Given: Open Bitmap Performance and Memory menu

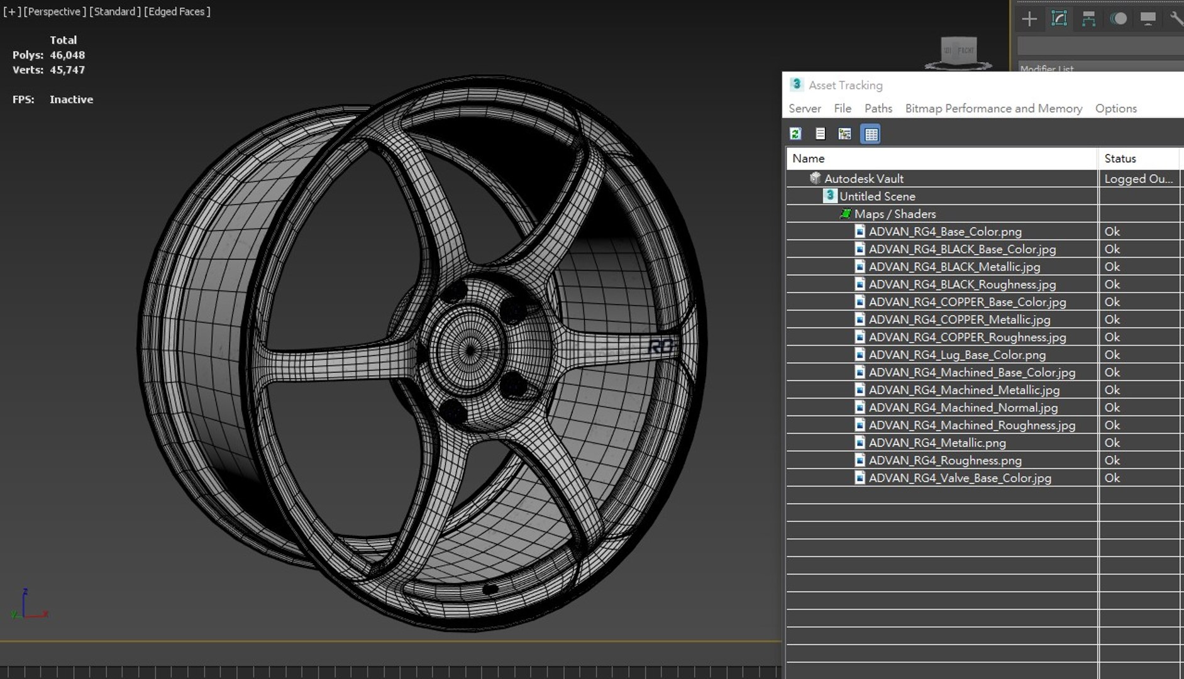Looking at the screenshot, I should click(993, 108).
